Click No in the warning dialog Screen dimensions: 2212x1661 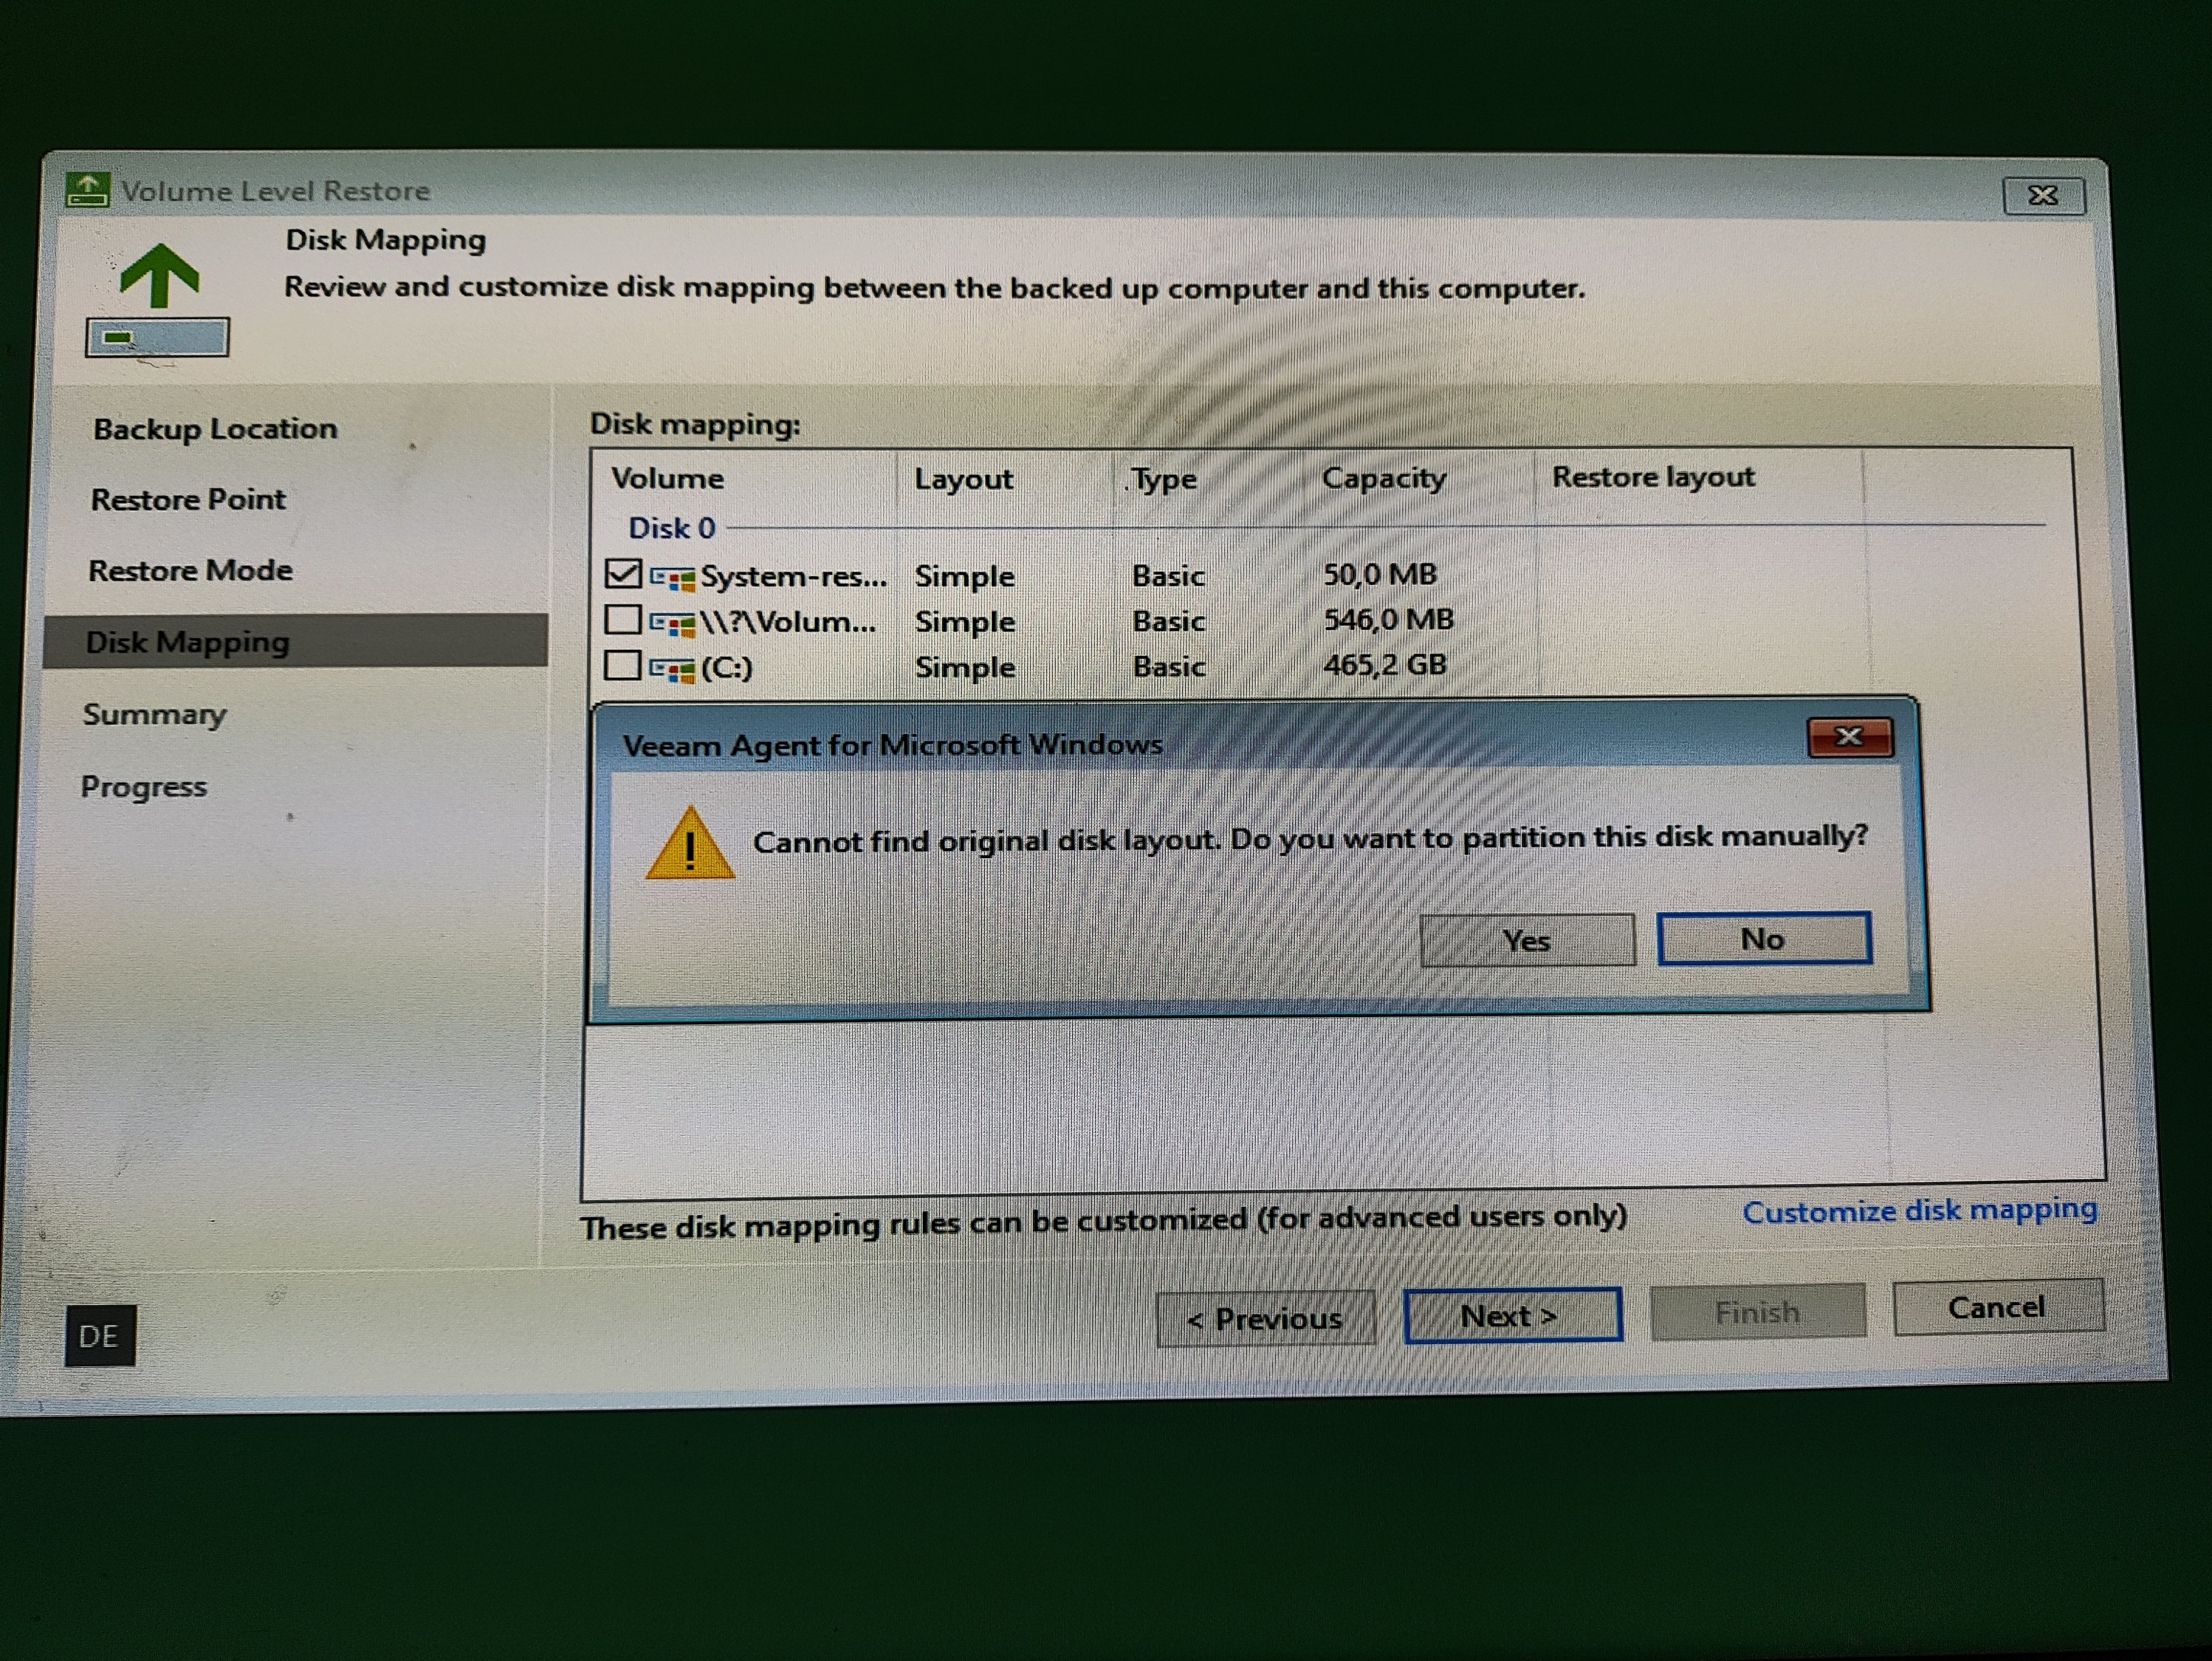(x=1763, y=939)
